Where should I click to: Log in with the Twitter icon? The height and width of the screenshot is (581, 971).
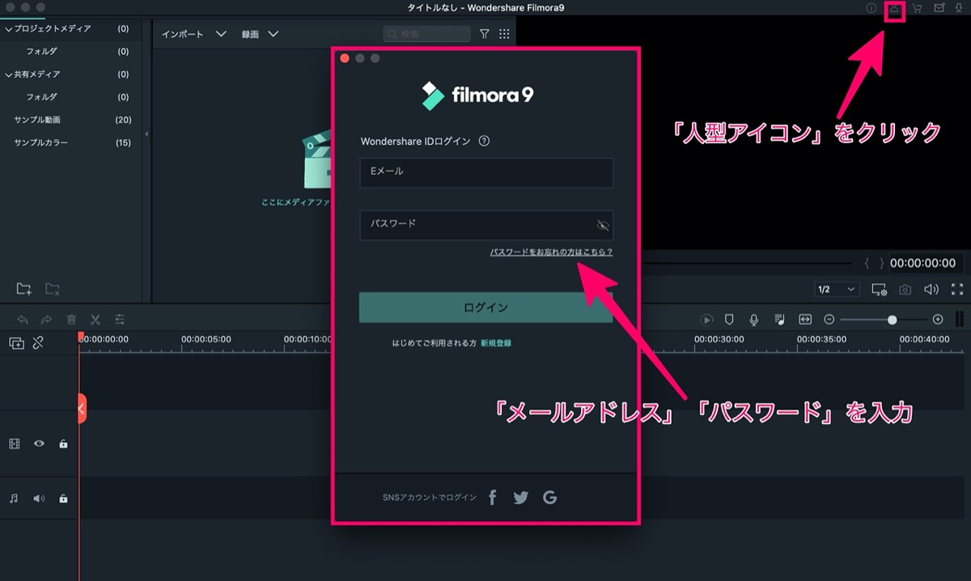520,498
